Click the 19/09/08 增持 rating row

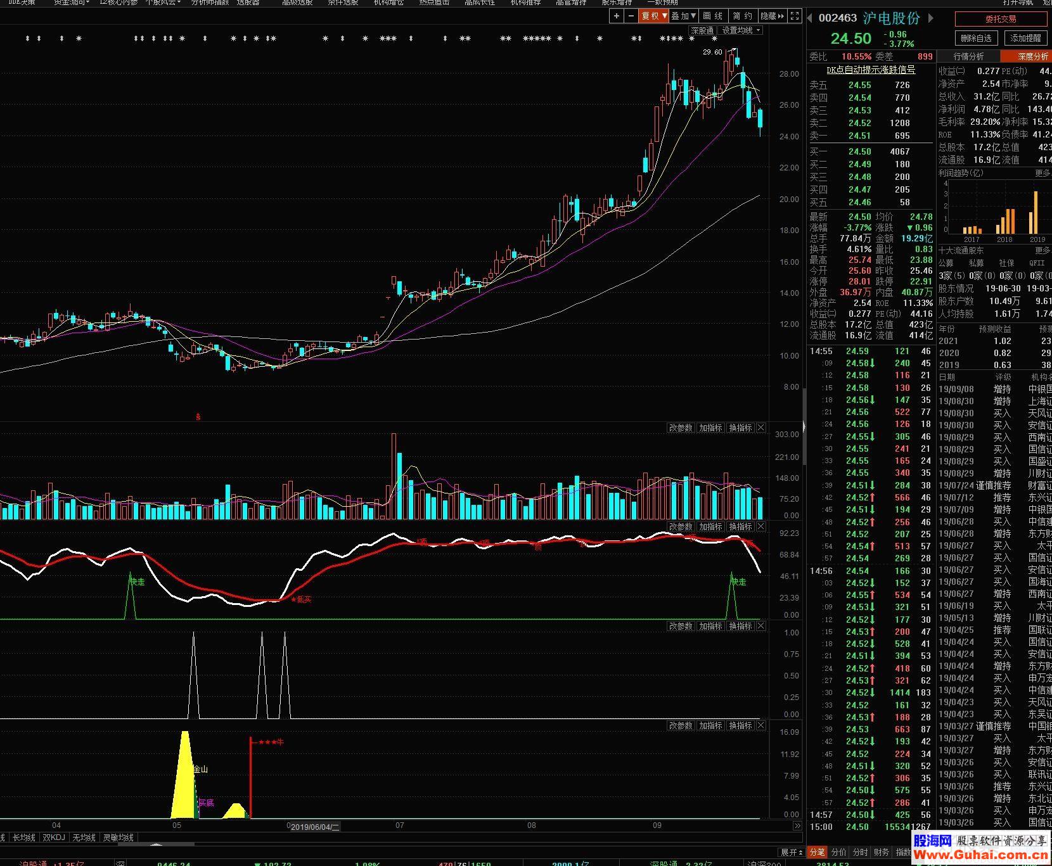point(995,389)
